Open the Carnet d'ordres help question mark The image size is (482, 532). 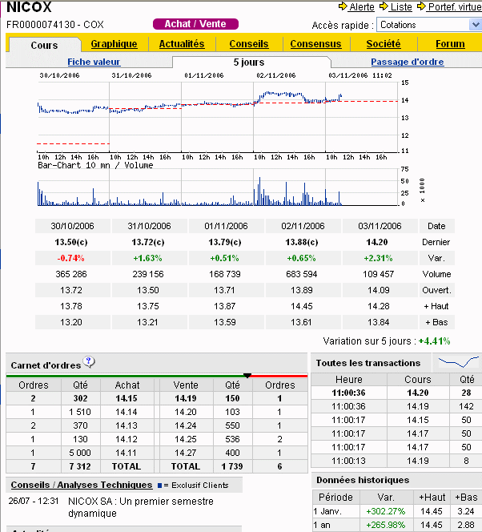coord(89,362)
